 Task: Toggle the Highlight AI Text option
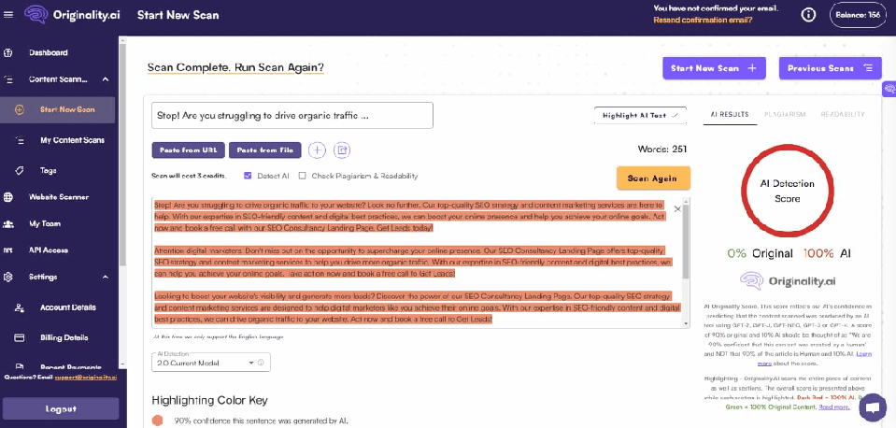coord(640,115)
